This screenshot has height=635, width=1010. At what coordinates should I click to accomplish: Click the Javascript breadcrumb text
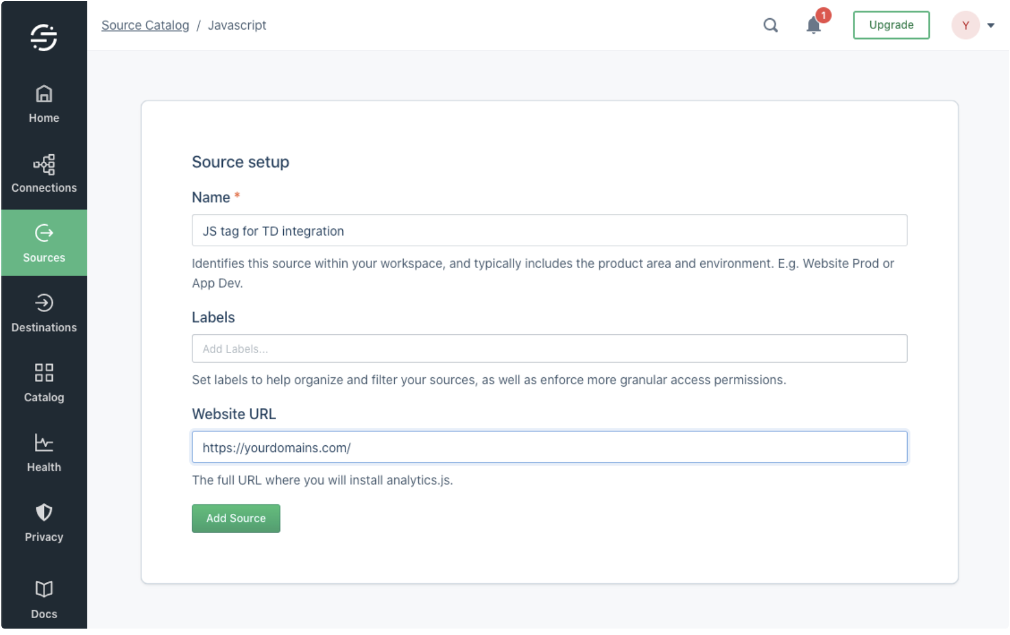click(x=237, y=25)
